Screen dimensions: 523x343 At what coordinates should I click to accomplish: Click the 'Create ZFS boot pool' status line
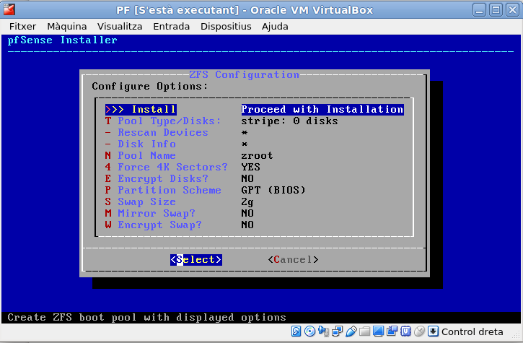(146, 317)
